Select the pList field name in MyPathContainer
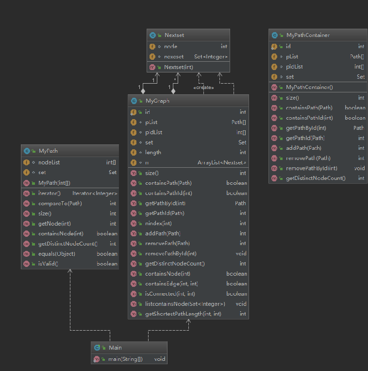Screen dimensions: 368x371 pyautogui.click(x=292, y=56)
